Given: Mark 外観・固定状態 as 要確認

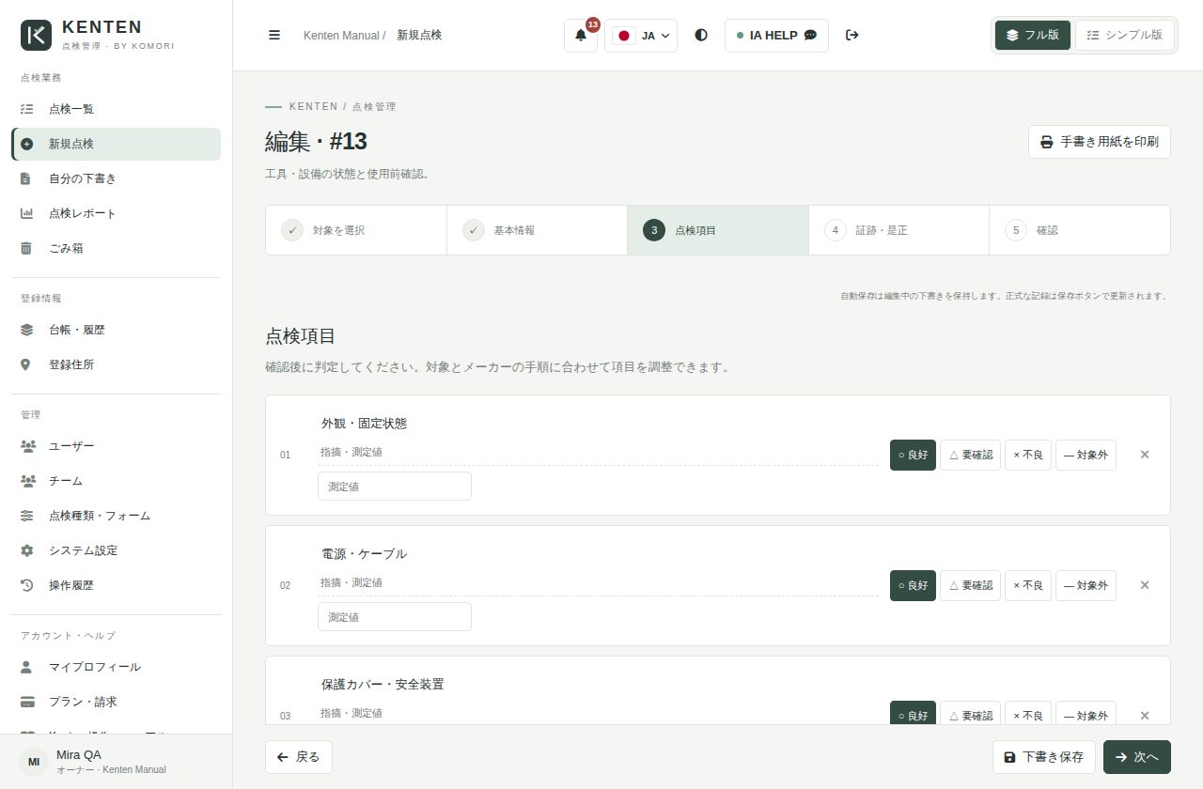Looking at the screenshot, I should [970, 455].
